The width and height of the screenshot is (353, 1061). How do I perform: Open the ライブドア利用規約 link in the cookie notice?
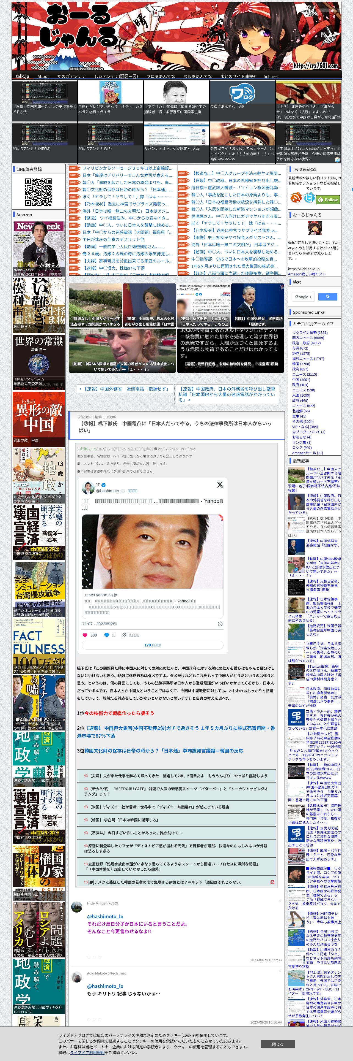tap(87, 1052)
